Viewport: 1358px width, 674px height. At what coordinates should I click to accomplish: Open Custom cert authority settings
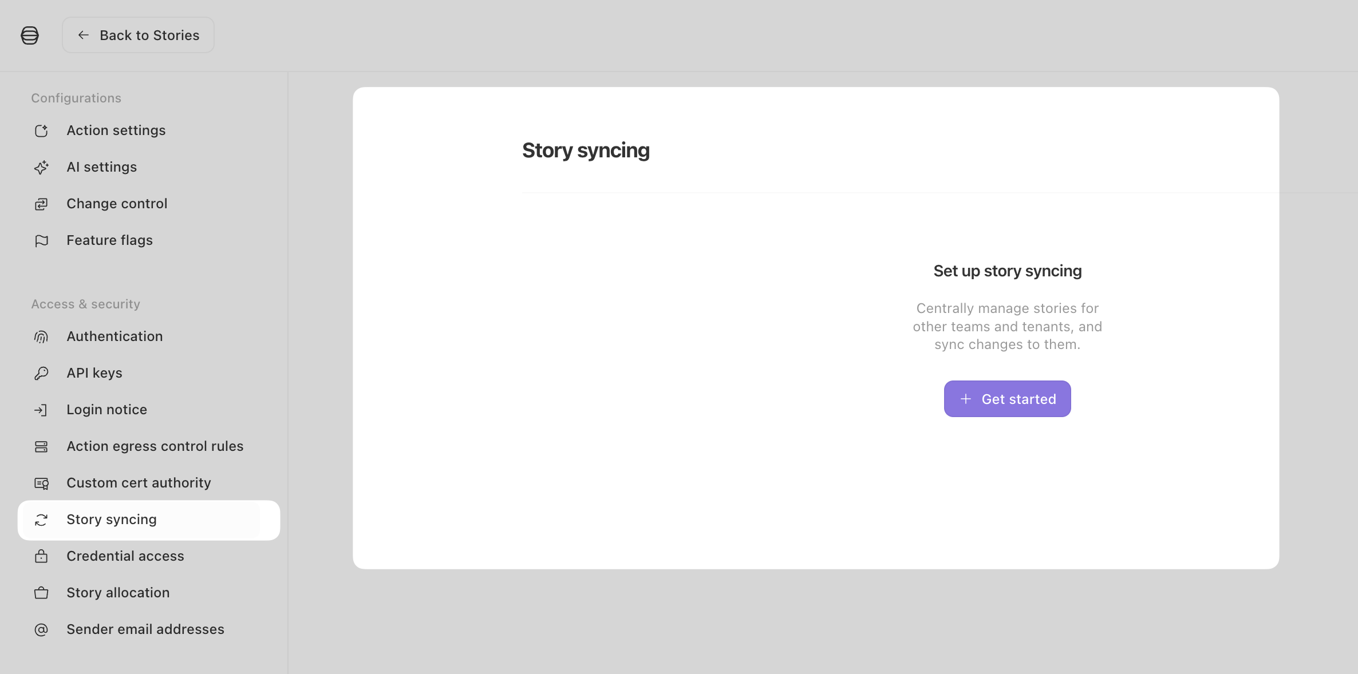(149, 483)
